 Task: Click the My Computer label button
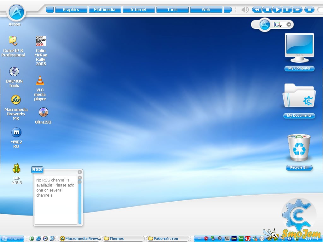[x=299, y=68]
